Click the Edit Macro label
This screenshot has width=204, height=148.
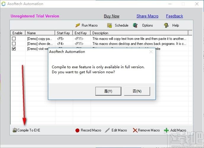click(x=119, y=130)
